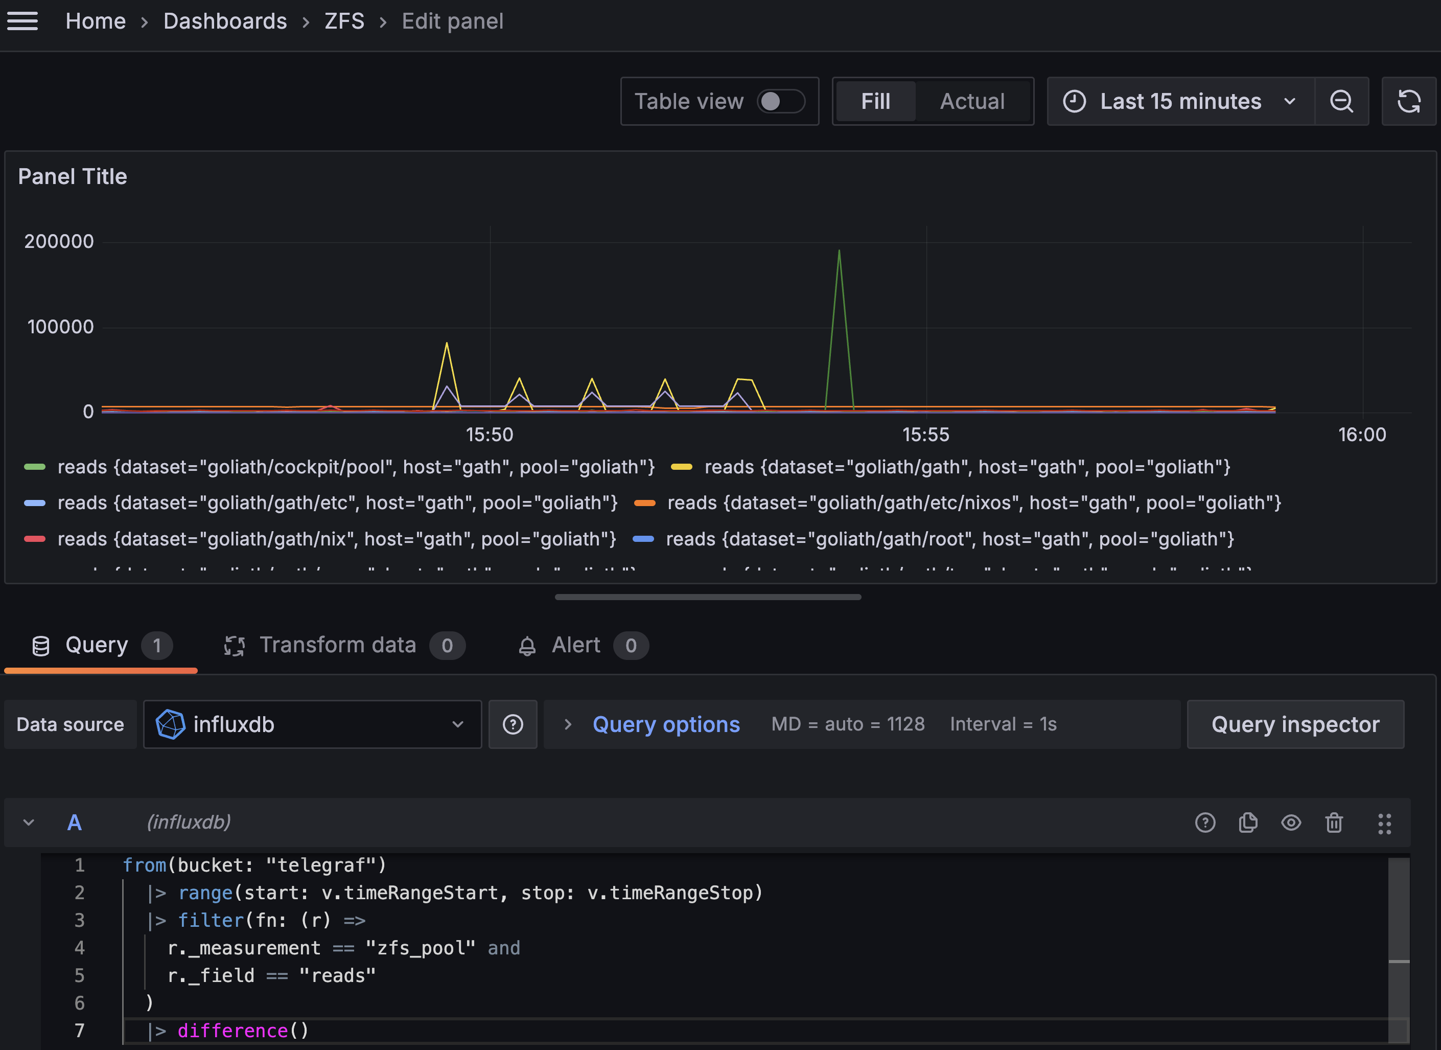Image resolution: width=1441 pixels, height=1050 pixels.
Task: Switch to the Transform data tab
Action: [337, 645]
